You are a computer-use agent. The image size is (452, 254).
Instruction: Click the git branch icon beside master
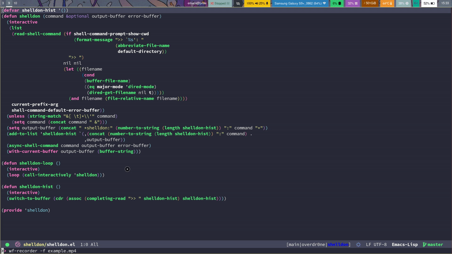click(x=424, y=244)
